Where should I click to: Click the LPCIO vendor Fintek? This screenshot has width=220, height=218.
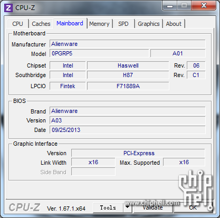[x=68, y=86]
